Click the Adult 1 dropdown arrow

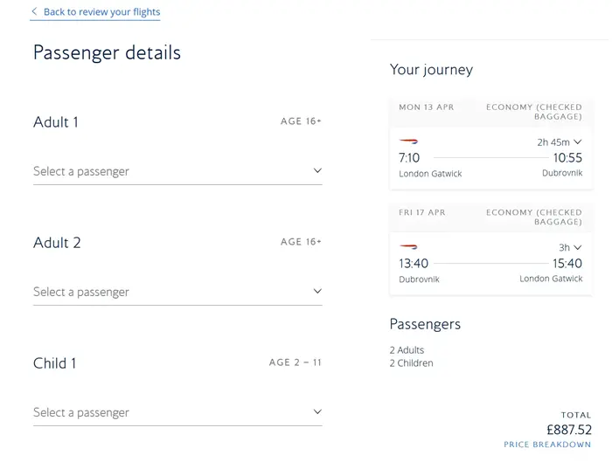click(x=317, y=171)
